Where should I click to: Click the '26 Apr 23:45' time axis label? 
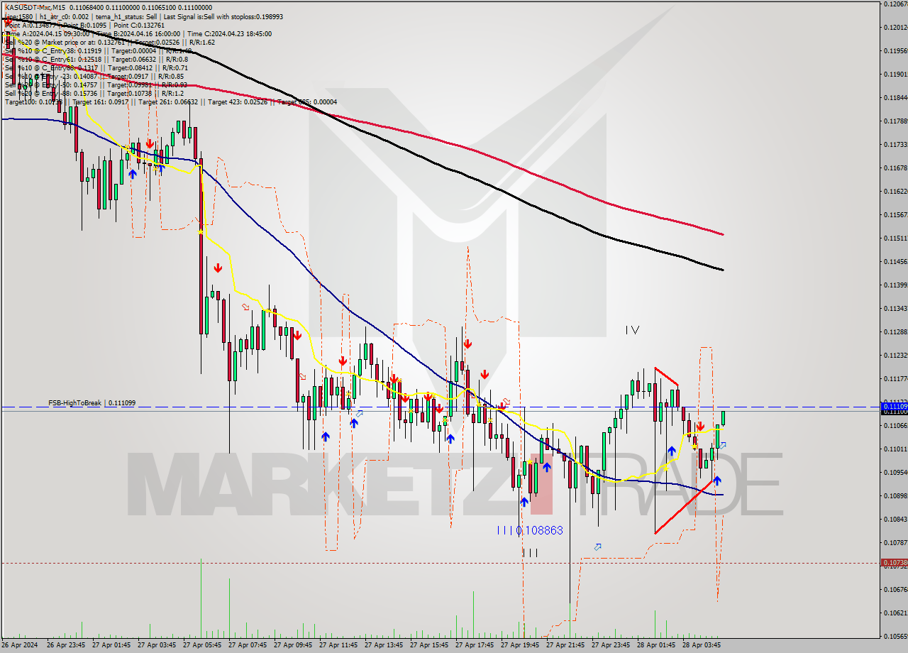pos(67,645)
